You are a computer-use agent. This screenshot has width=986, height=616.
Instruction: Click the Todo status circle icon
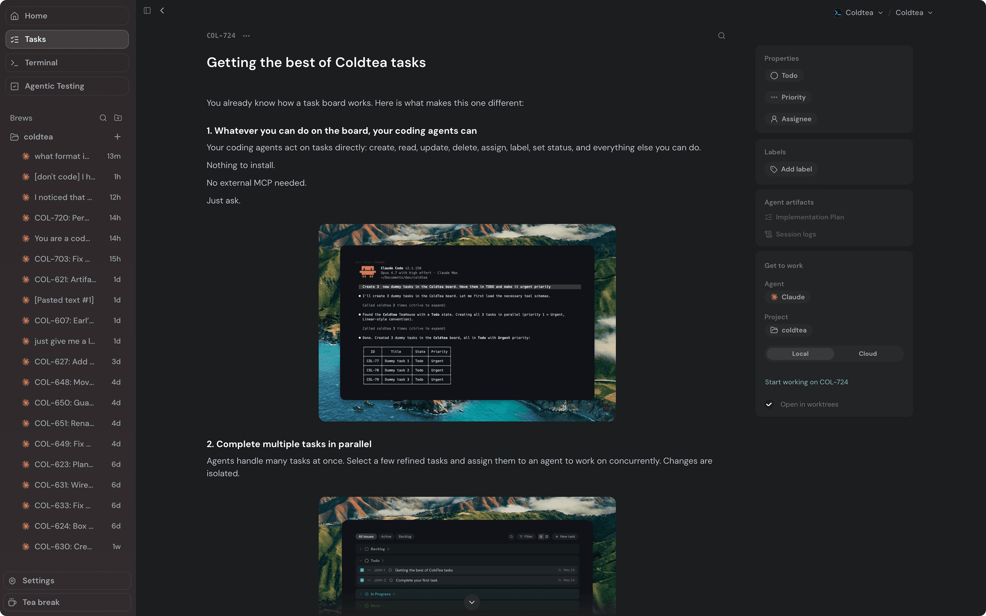click(x=774, y=76)
